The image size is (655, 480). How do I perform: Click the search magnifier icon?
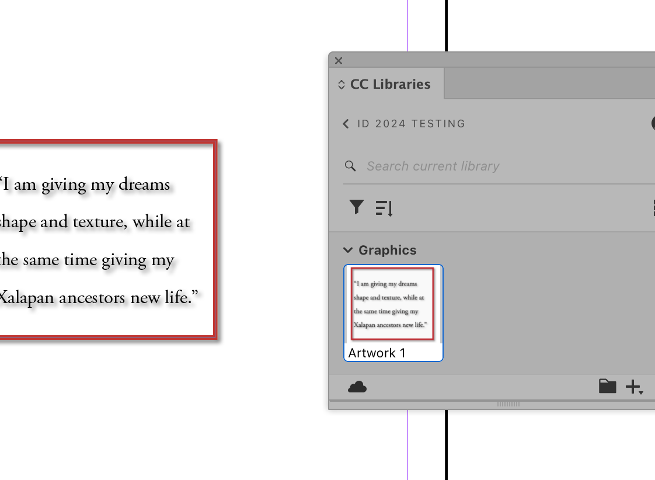pyautogui.click(x=350, y=166)
